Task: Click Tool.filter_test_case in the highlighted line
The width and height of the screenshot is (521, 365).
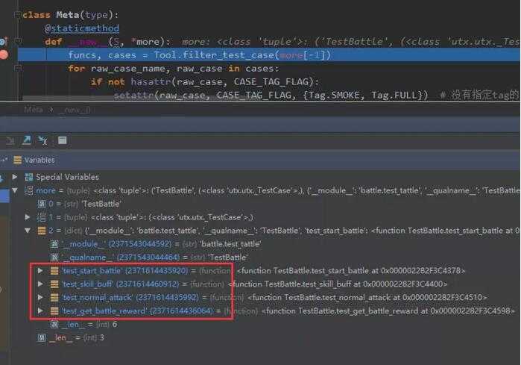Action: [x=214, y=54]
